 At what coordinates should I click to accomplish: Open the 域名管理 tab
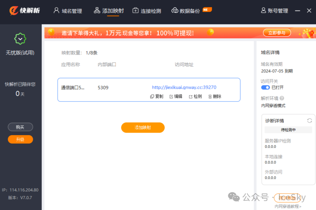[68, 11]
